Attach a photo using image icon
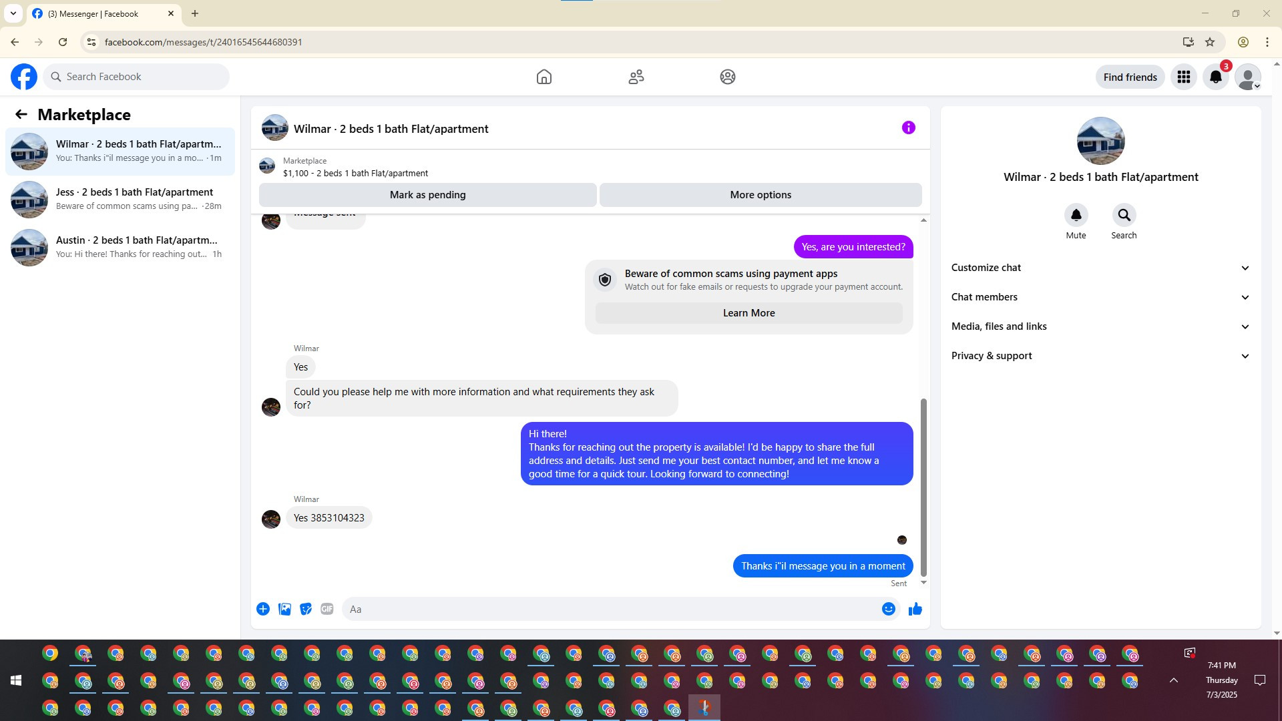1282x721 pixels. coord(284,609)
